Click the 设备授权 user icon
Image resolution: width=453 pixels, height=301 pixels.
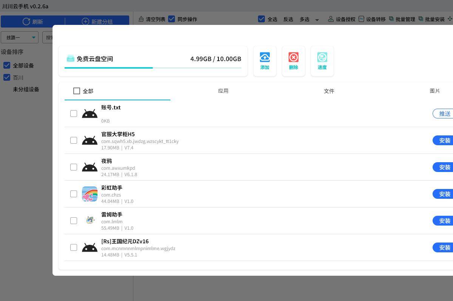[x=331, y=19]
